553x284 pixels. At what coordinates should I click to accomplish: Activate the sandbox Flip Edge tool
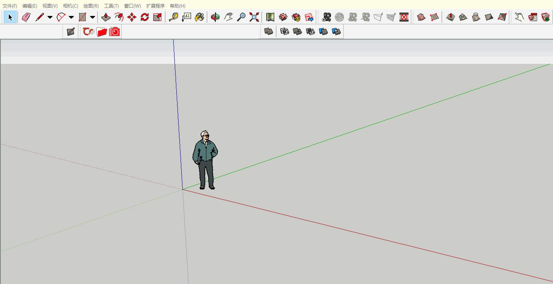coord(502,17)
